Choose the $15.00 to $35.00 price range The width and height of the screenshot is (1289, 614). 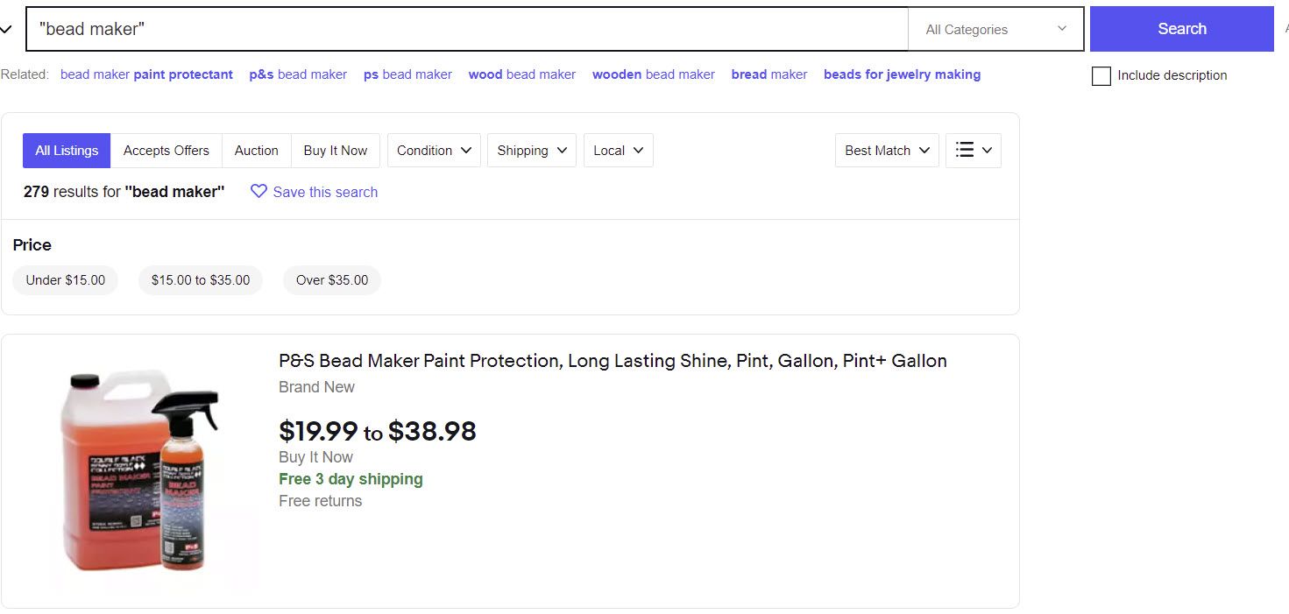(x=201, y=280)
